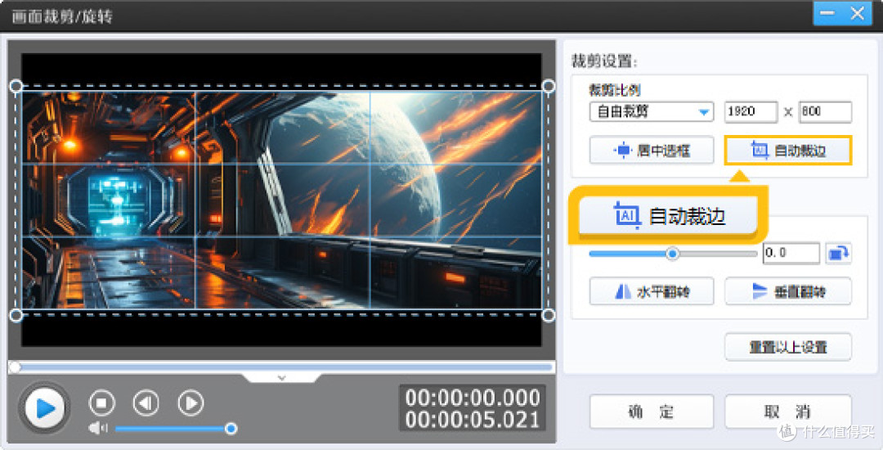Open the 自由裁剪 crop ratio dropdown
This screenshot has width=883, height=450.
[652, 111]
